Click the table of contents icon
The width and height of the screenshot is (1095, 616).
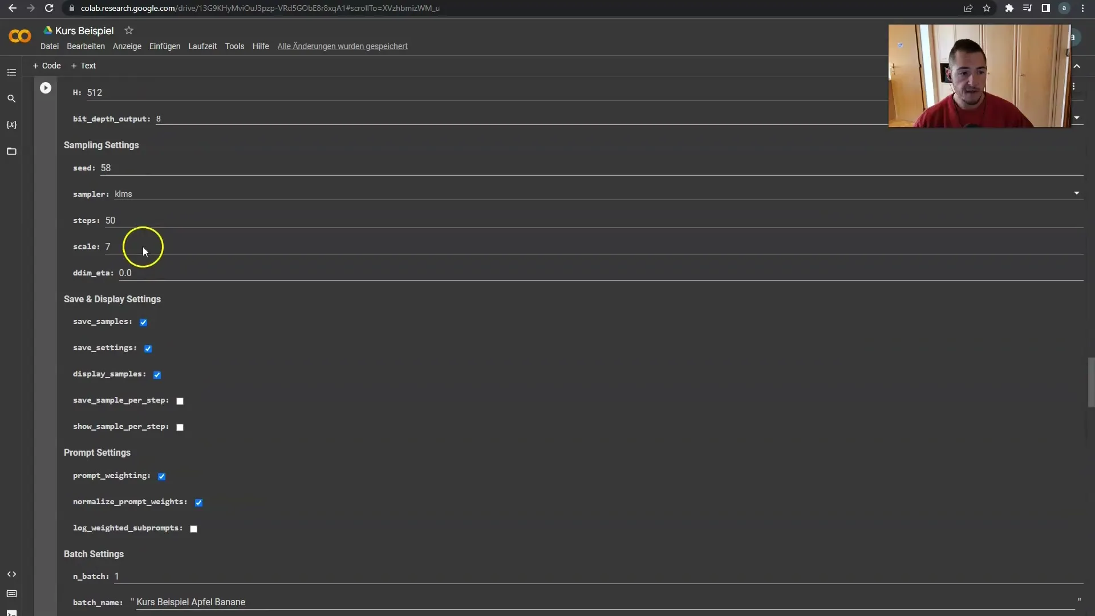(11, 71)
